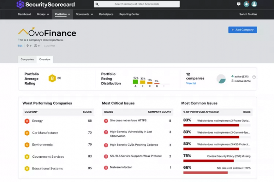
Task: Click the B grade badge for Educational Systems
Action: pos(27,169)
